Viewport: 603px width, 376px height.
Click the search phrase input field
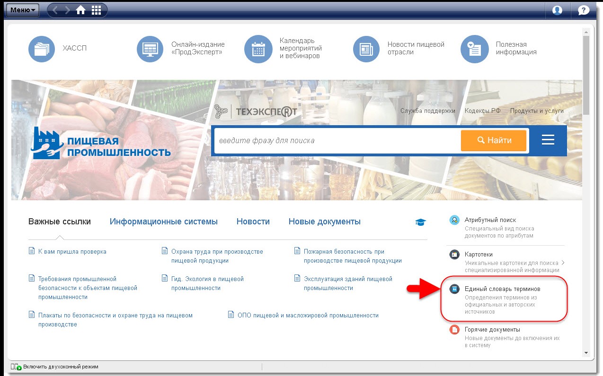337,140
